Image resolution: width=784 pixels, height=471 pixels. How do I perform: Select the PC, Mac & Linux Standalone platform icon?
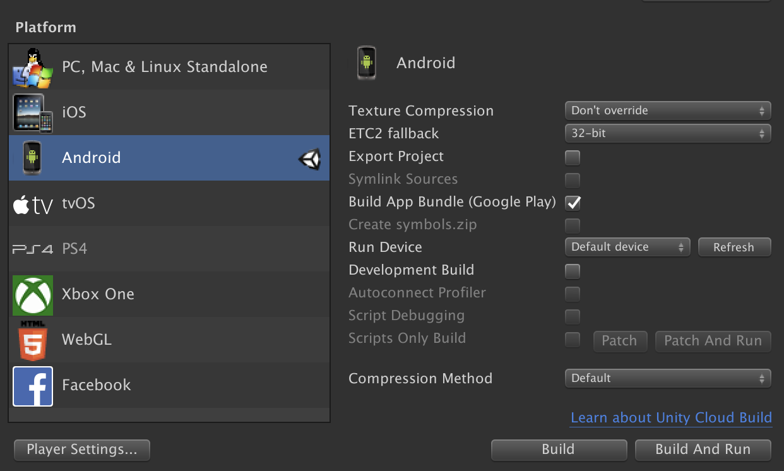click(x=32, y=66)
